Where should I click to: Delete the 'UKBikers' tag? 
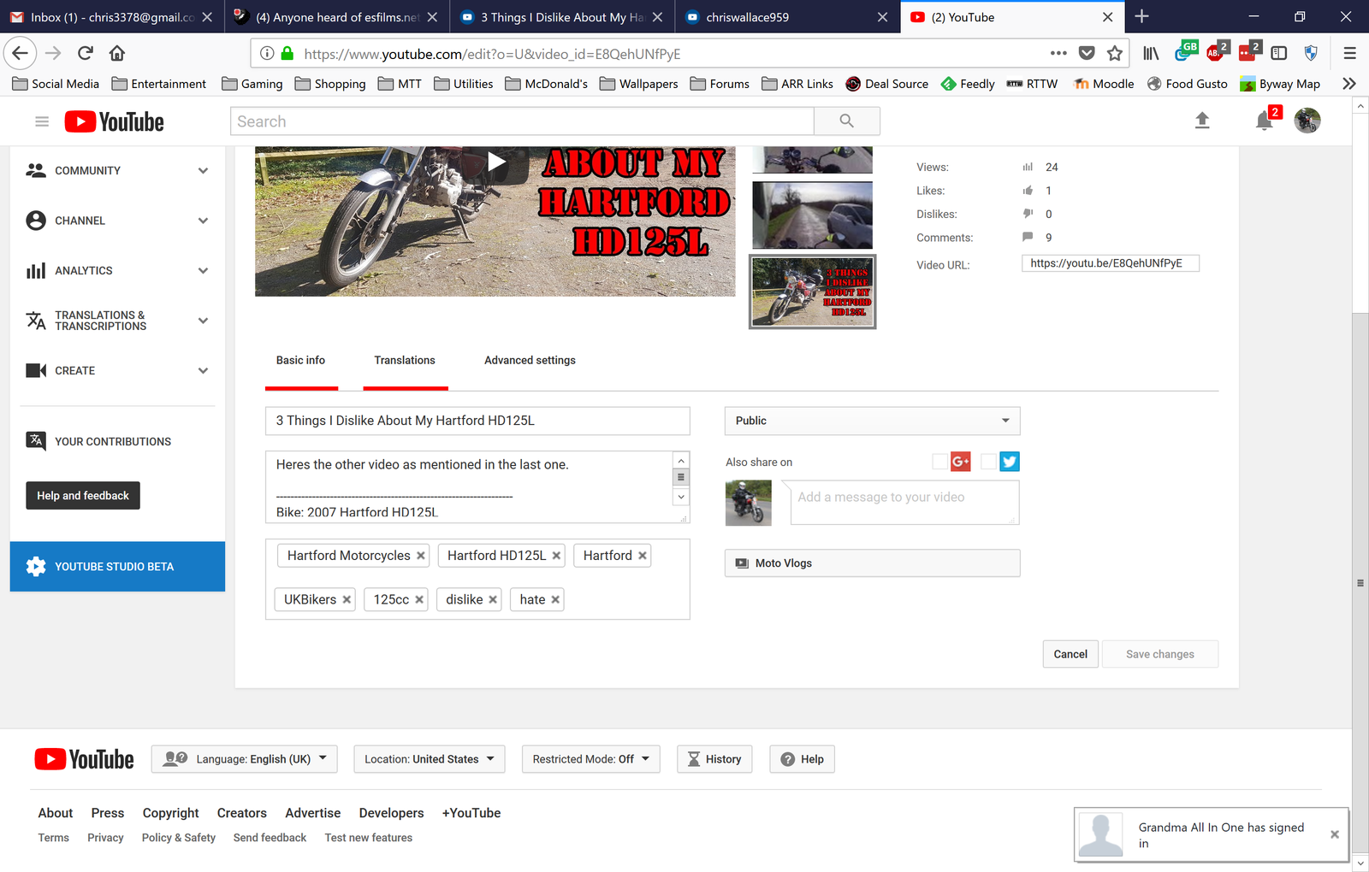pyautogui.click(x=347, y=600)
